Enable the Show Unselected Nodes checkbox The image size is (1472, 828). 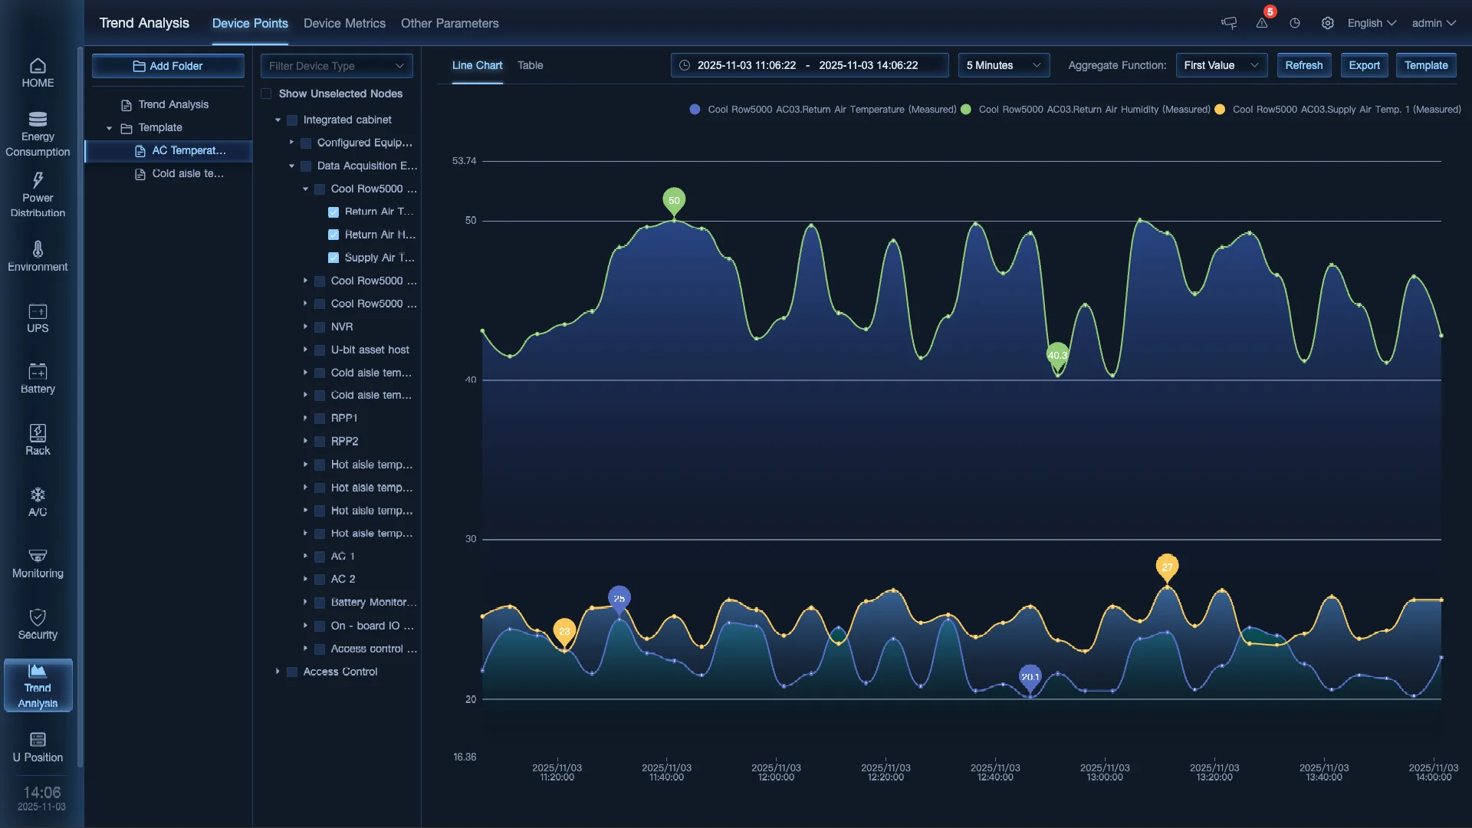coord(265,93)
